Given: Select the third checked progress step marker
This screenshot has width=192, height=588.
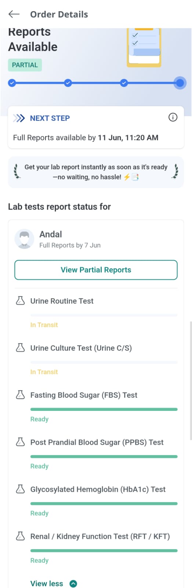Looking at the screenshot, I should (124, 83).
